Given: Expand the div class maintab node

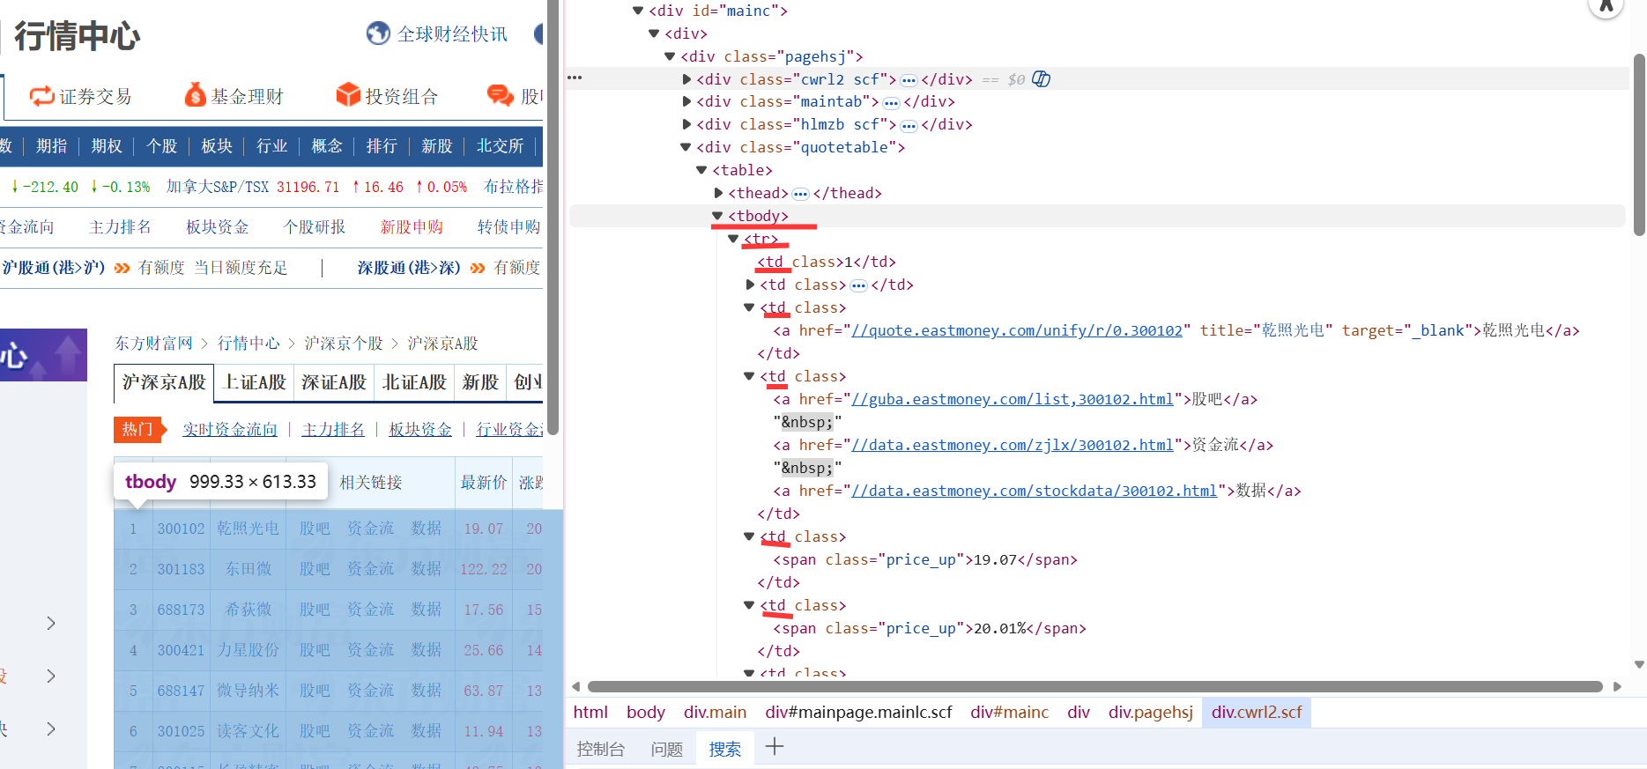Looking at the screenshot, I should (x=686, y=101).
